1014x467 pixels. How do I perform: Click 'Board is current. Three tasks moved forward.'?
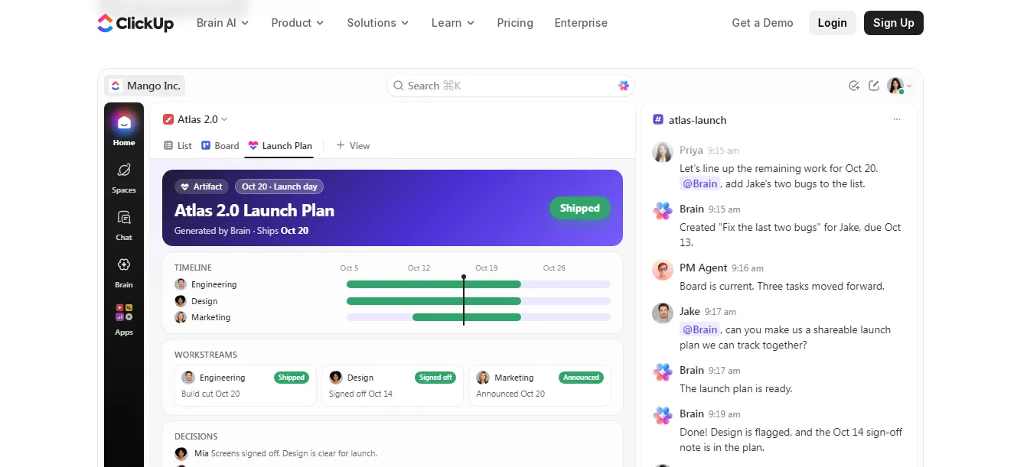(x=782, y=286)
